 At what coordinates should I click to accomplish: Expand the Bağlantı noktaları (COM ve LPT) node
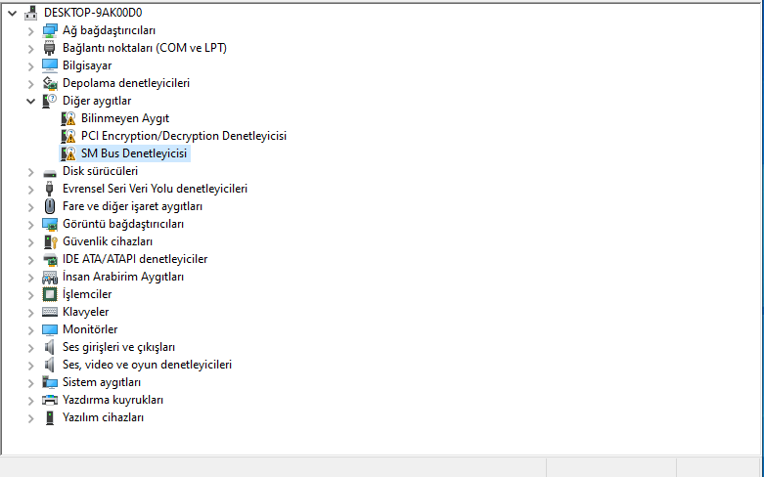coord(30,49)
